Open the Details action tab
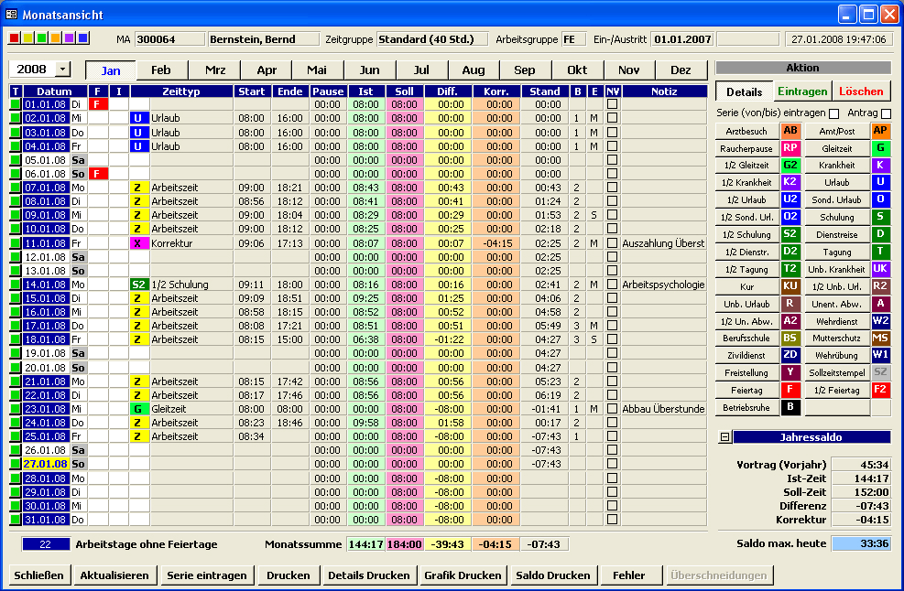904x591 pixels. [744, 91]
